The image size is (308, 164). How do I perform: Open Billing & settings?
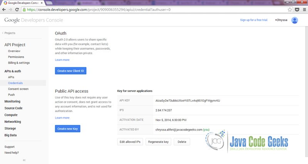tap(19, 63)
